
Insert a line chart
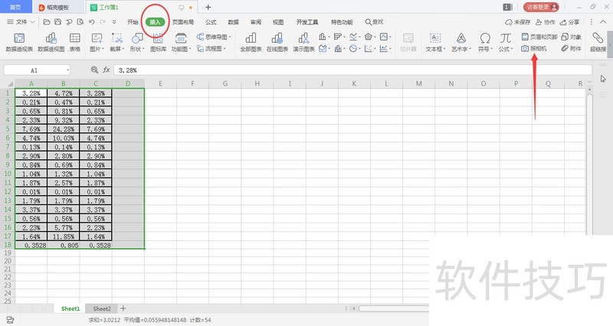tap(353, 37)
